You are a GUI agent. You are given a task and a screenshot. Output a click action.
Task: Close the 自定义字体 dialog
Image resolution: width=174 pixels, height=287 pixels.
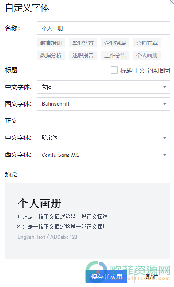tap(172, 2)
